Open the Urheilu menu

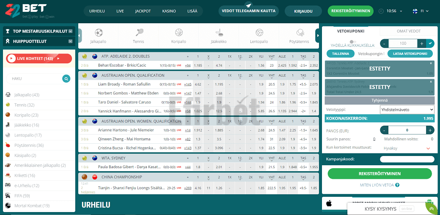[97, 11]
